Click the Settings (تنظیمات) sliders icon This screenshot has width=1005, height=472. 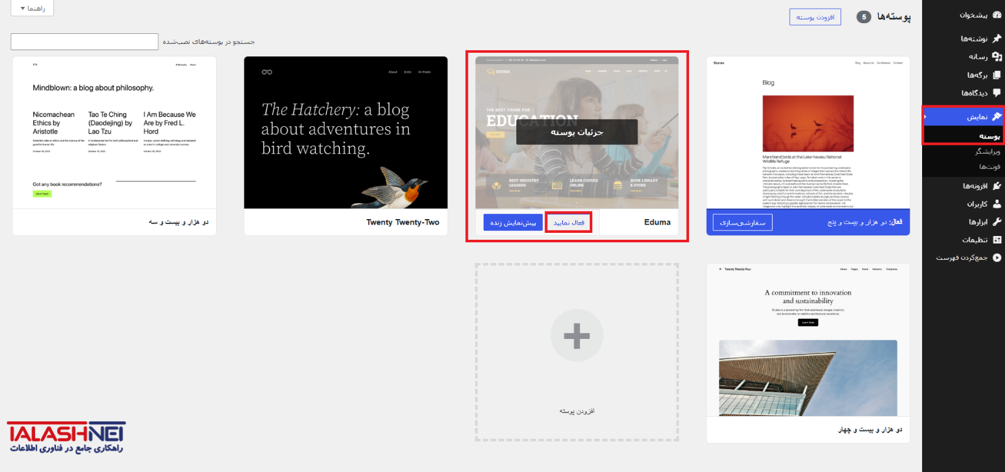tap(997, 240)
